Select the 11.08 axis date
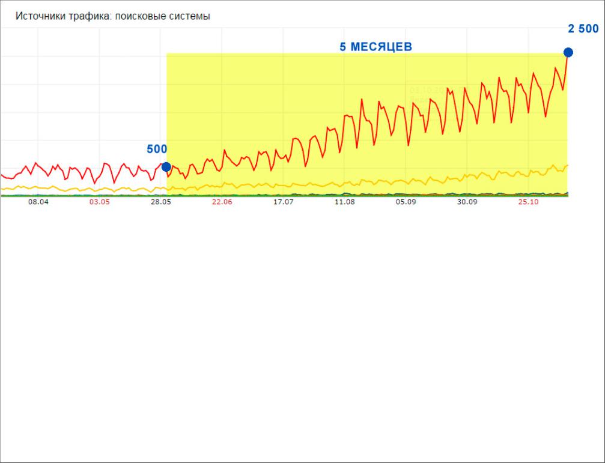The height and width of the screenshot is (463, 605). pos(344,203)
